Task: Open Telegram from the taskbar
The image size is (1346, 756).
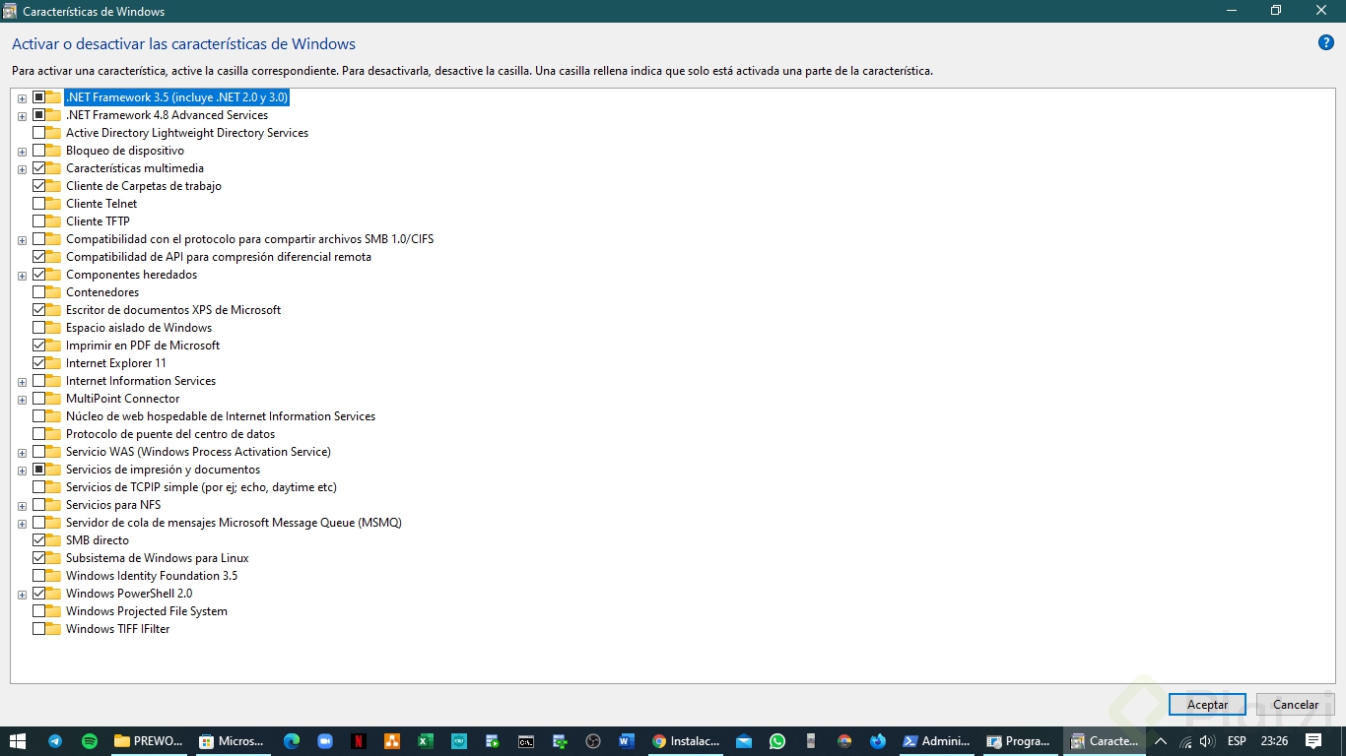Action: coord(55,741)
